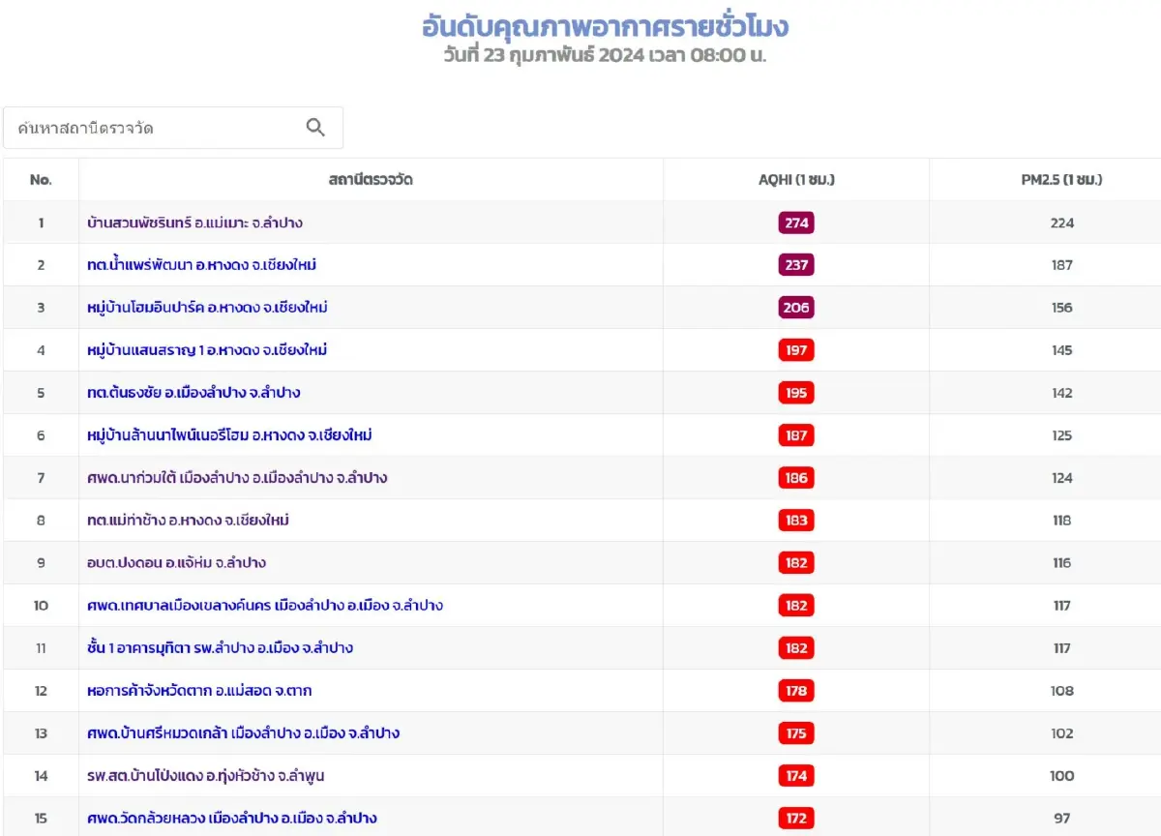Viewport: 1161px width, 836px height.
Task: Click the red AQHI badge 197
Action: point(796,350)
